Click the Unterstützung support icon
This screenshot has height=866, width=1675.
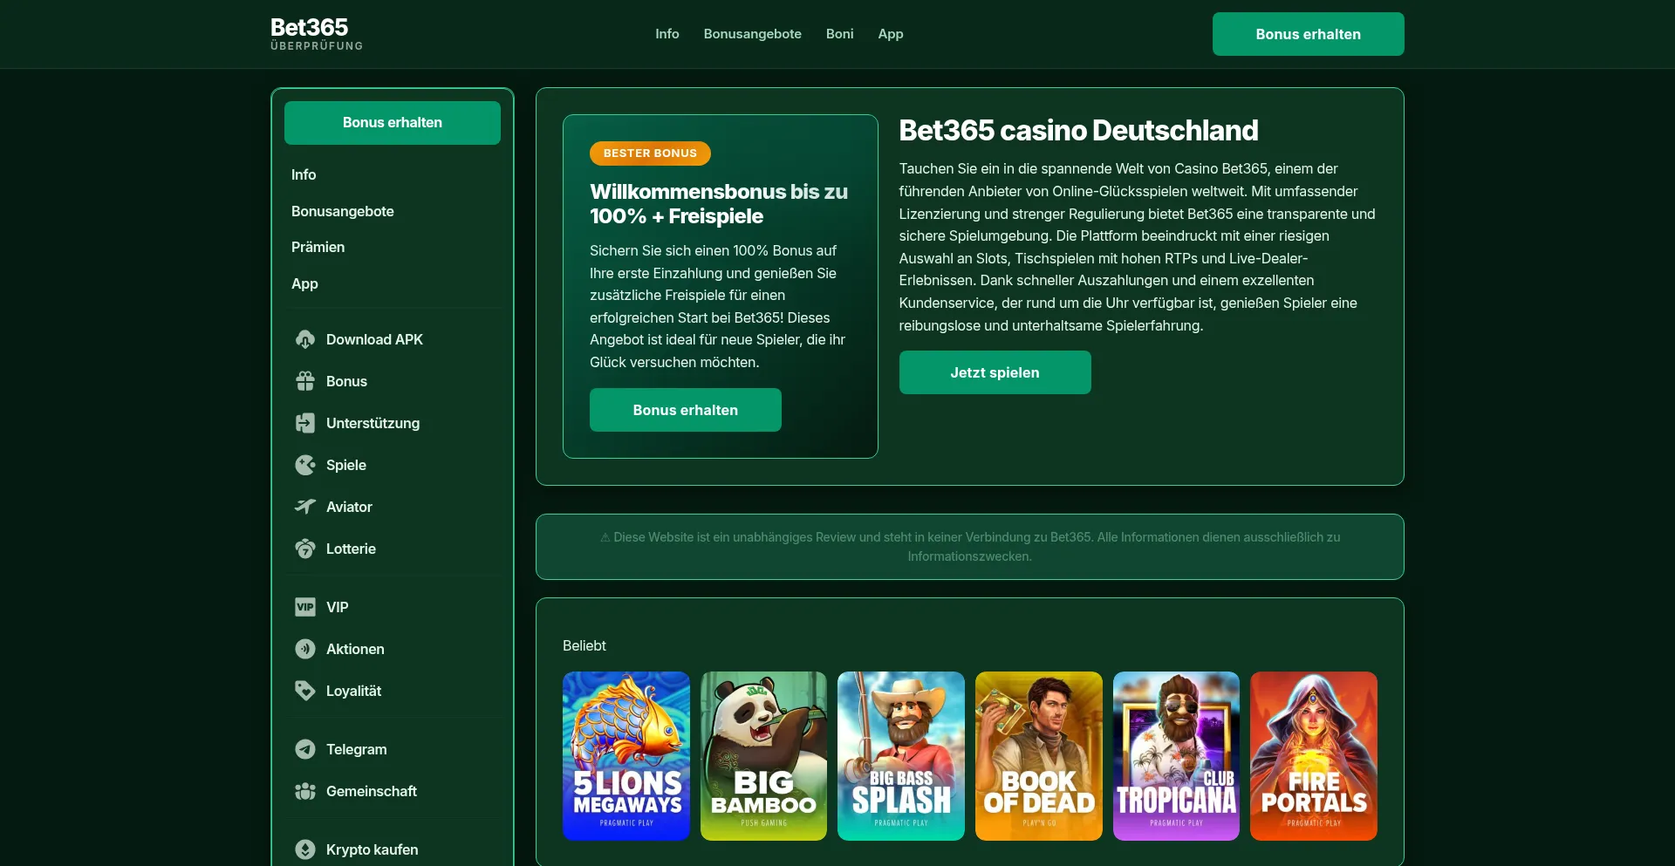coord(305,423)
